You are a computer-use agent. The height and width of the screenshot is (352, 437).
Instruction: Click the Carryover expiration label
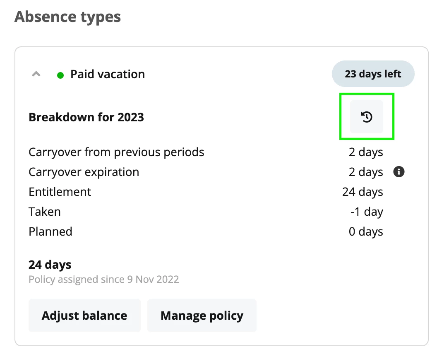tap(84, 172)
